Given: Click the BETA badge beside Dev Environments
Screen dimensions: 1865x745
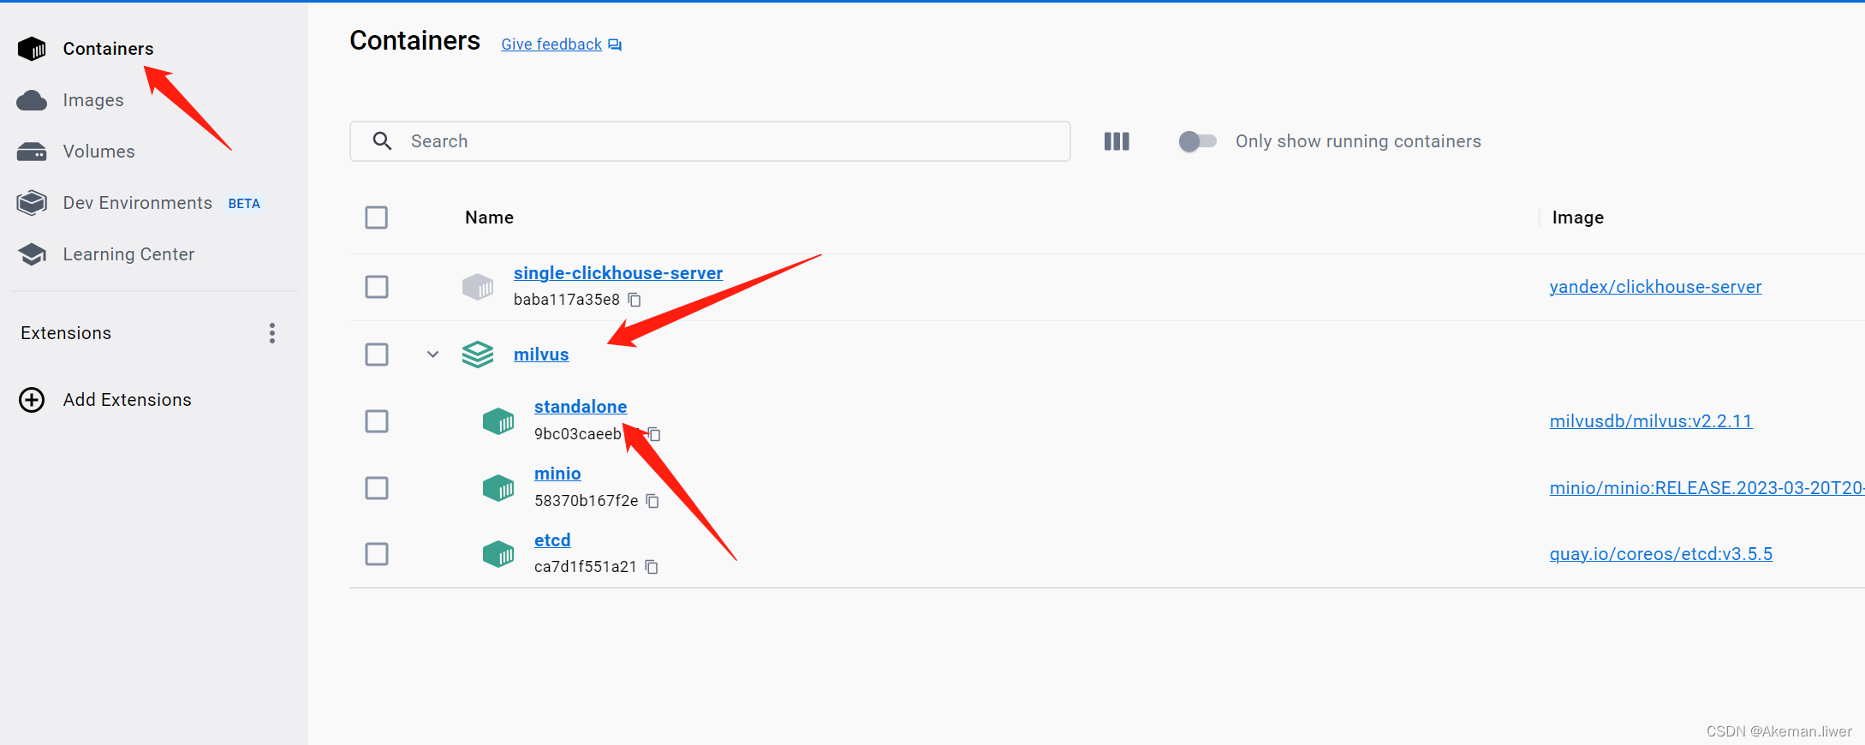Looking at the screenshot, I should point(244,204).
